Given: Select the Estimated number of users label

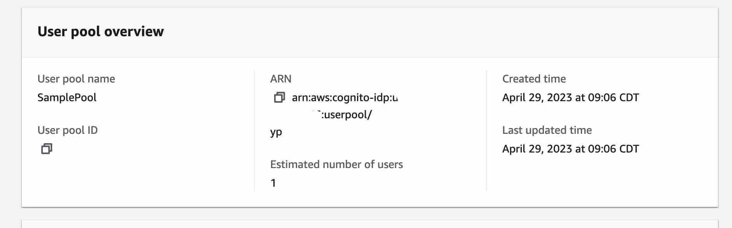Looking at the screenshot, I should coord(336,164).
